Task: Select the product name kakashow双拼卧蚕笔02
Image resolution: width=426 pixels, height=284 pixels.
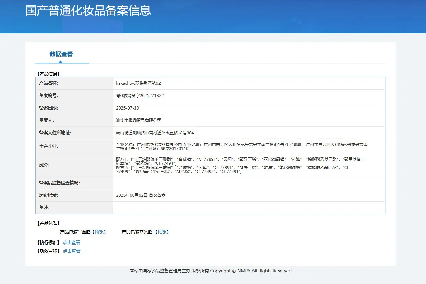Action: (139, 83)
